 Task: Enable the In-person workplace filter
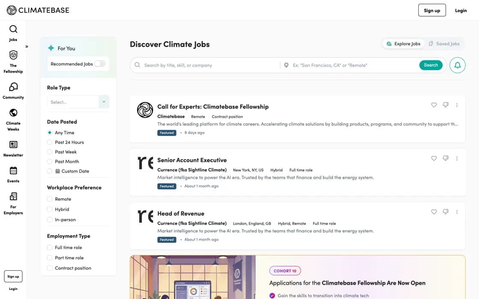[x=50, y=220]
